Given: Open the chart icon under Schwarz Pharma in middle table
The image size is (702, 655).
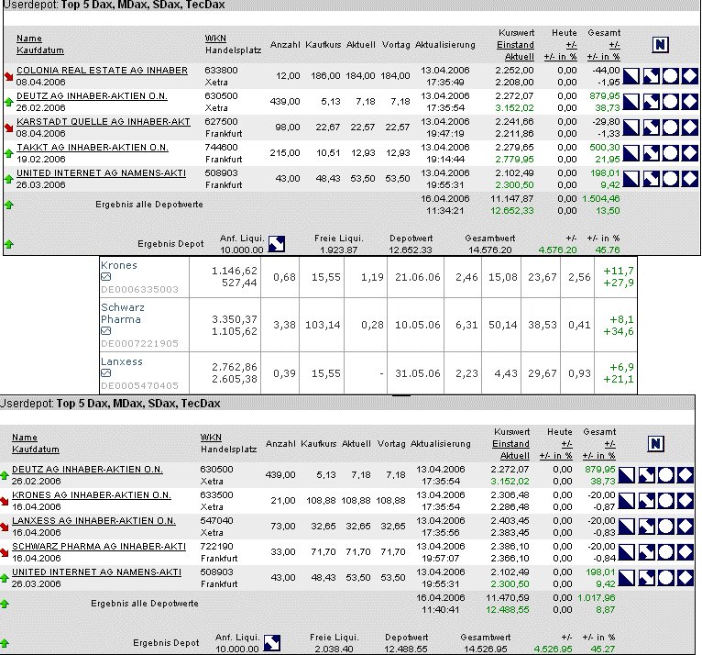Looking at the screenshot, I should (x=105, y=331).
